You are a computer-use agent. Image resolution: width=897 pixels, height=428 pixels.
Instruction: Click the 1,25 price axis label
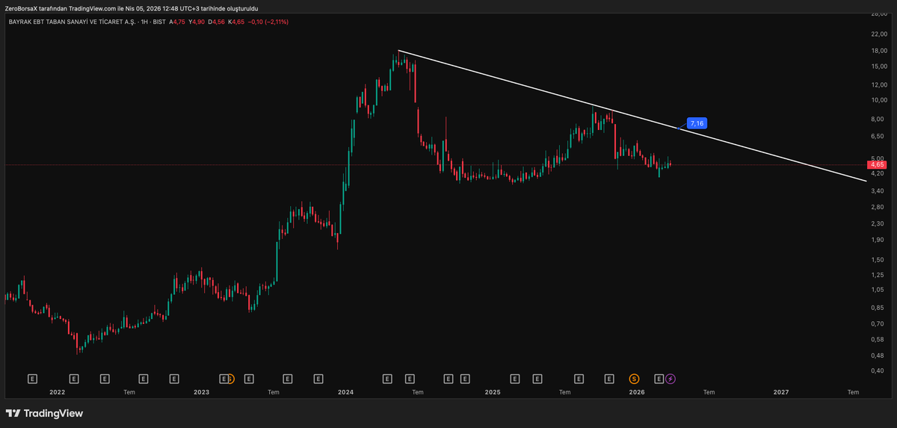click(878, 275)
